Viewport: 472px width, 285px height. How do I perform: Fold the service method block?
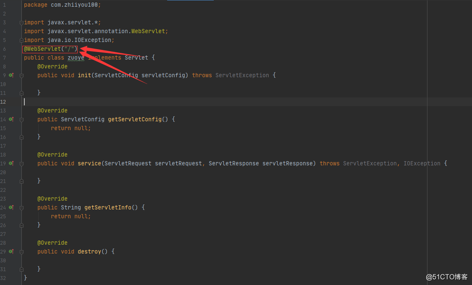[x=21, y=164]
